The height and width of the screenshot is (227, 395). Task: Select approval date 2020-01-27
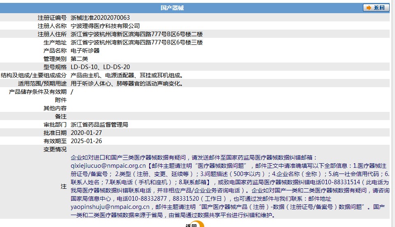click(86, 133)
